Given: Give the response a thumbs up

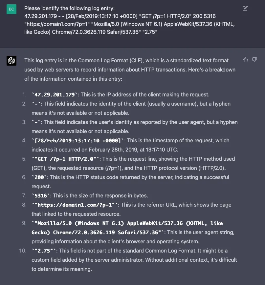Looking at the screenshot, I should click(x=245, y=60).
